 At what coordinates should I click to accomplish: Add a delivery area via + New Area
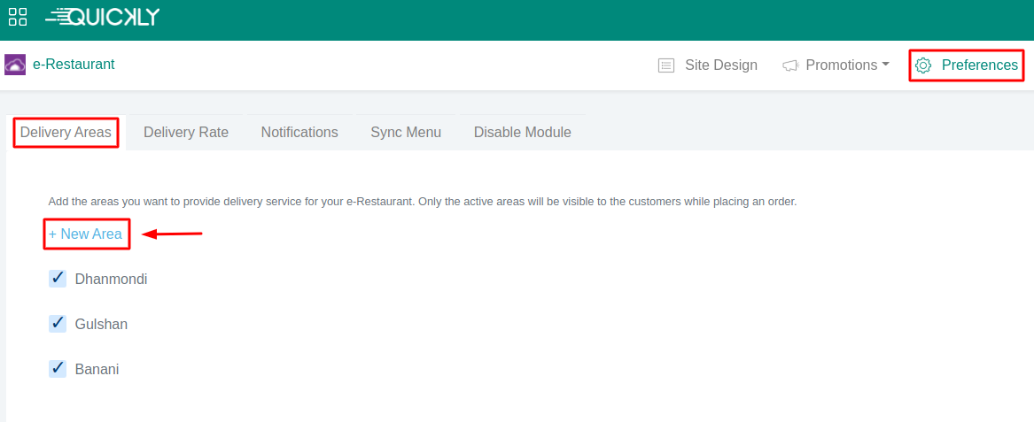[85, 234]
